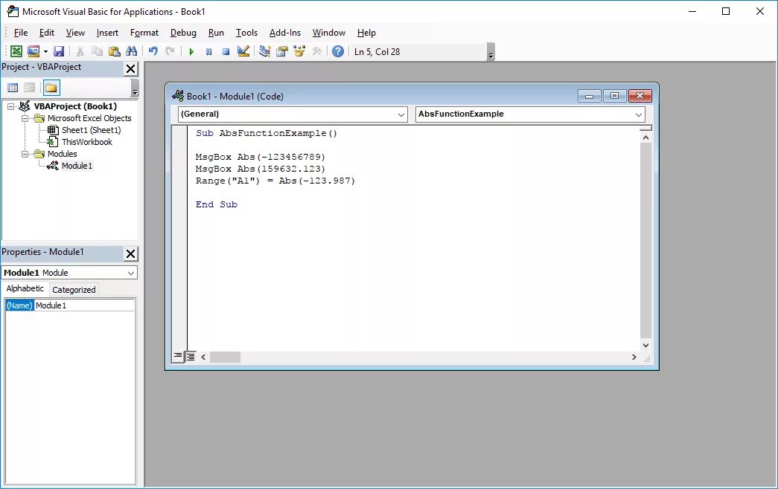Image resolution: width=778 pixels, height=489 pixels.
Task: Click the toolbar options overflow arrow
Action: [x=491, y=52]
